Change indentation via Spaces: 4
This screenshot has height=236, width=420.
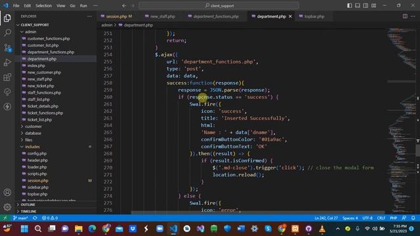(350, 218)
